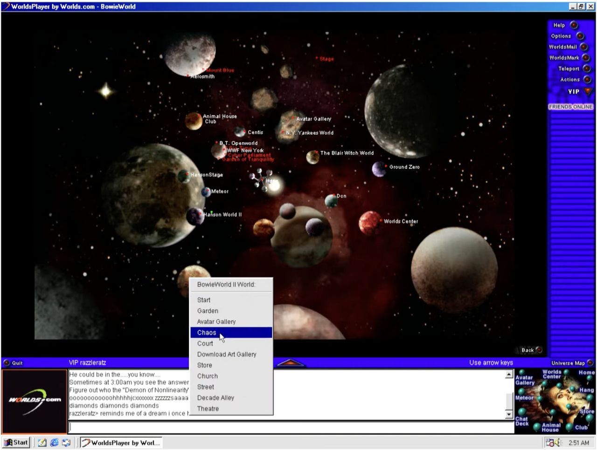Choose Garden from the BowieWorld menu

[231, 311]
